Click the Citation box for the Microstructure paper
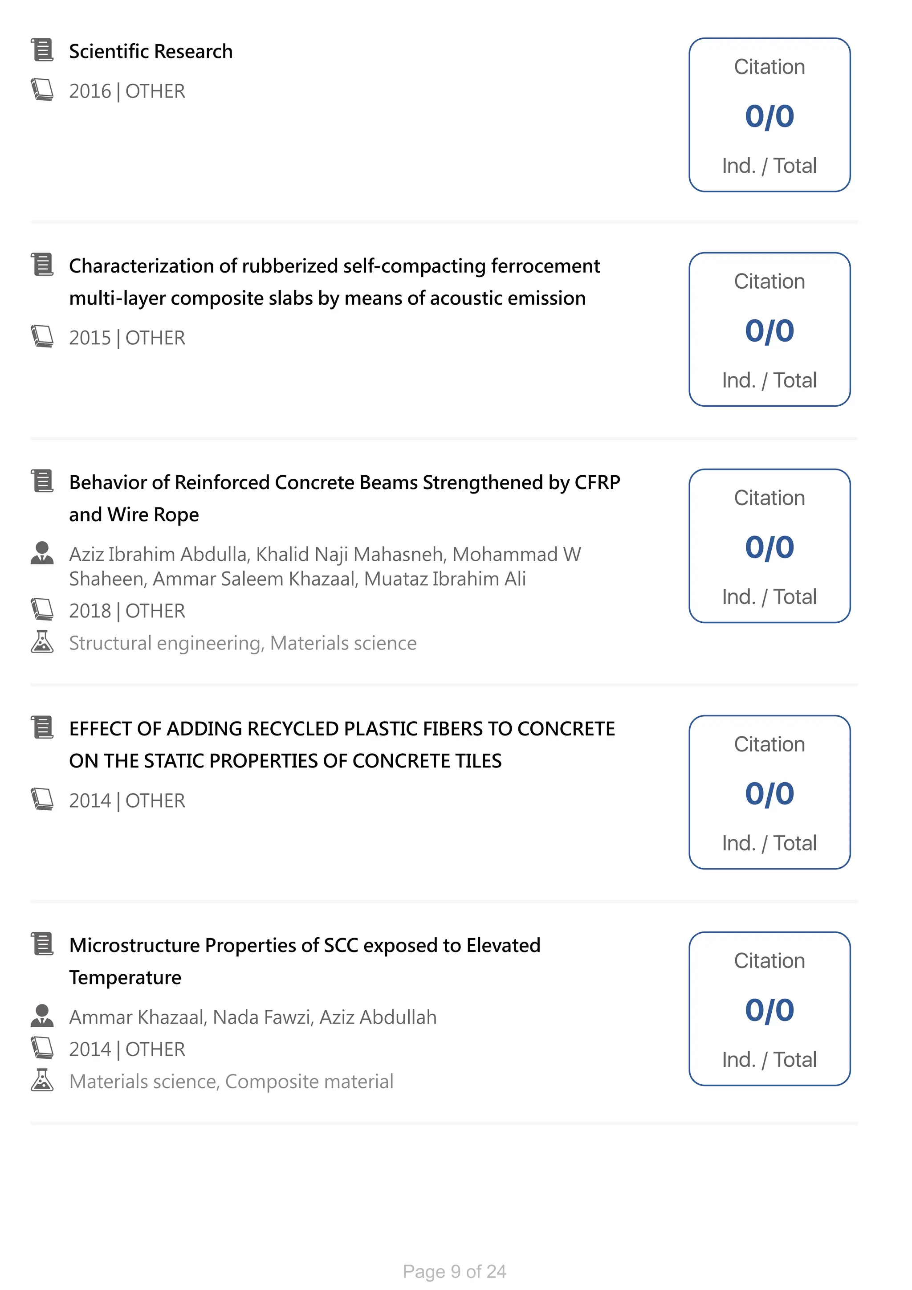The width and height of the screenshot is (912, 1290). [769, 1009]
